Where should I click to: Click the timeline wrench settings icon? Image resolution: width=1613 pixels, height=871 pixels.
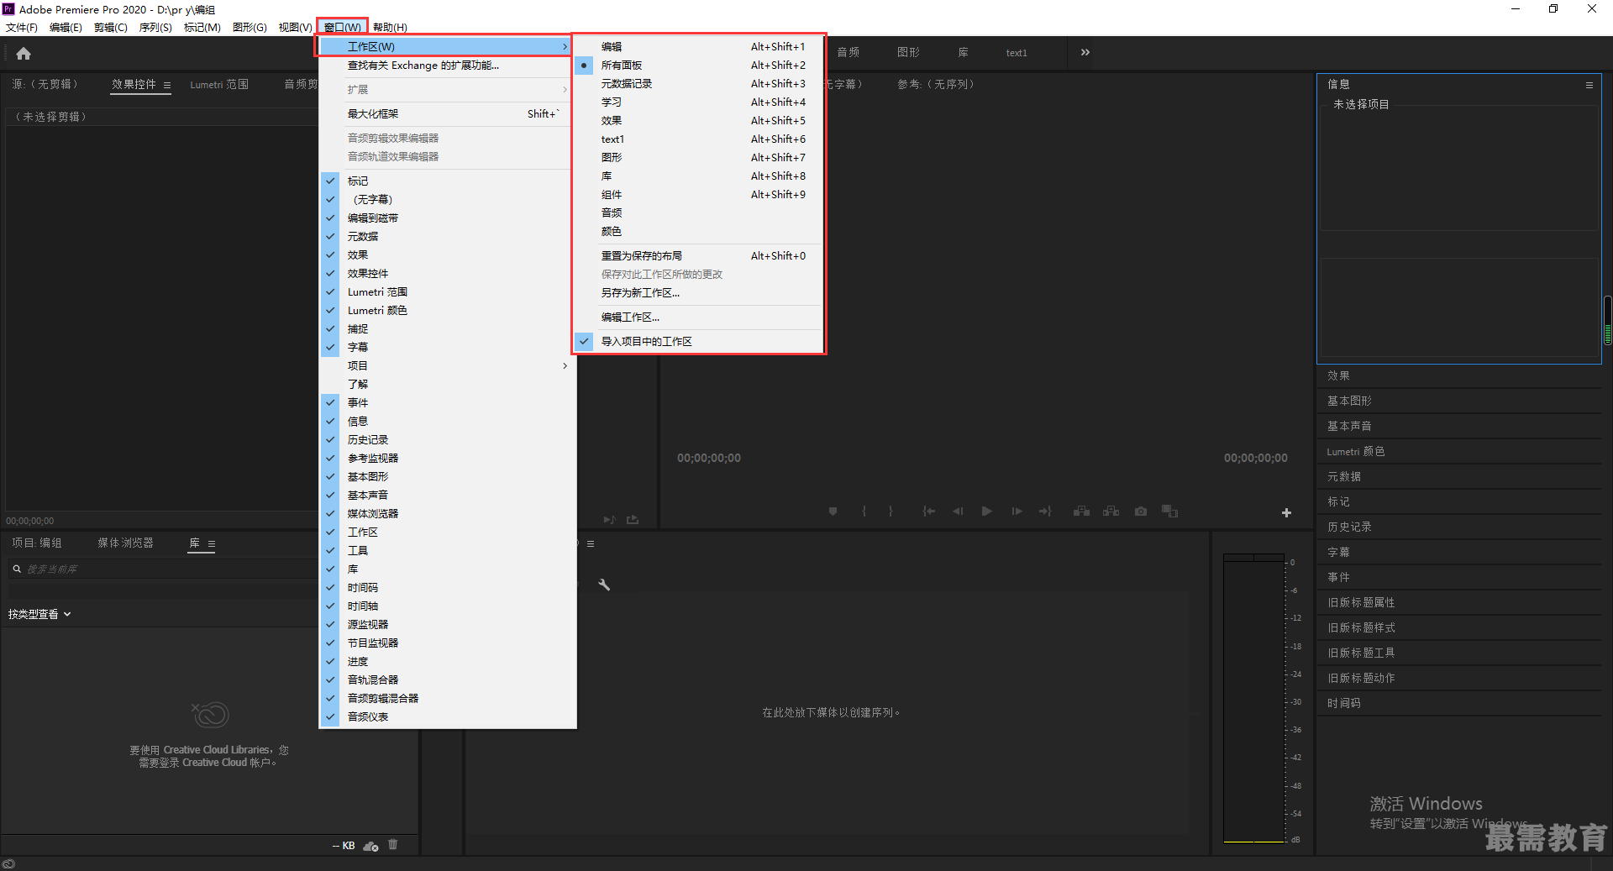pos(603,585)
